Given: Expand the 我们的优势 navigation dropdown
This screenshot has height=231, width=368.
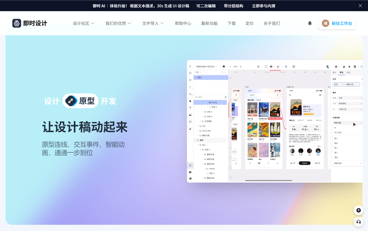Looking at the screenshot, I should [x=118, y=23].
